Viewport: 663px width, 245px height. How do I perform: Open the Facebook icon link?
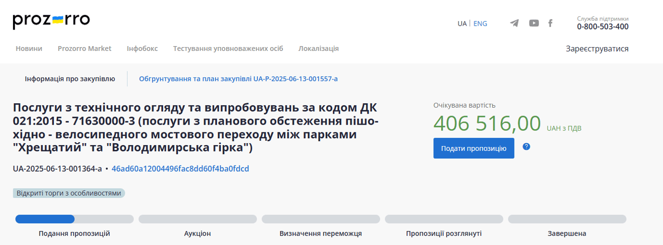click(x=550, y=23)
